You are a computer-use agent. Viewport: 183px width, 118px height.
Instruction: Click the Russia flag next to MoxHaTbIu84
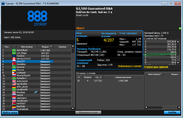(x=14, y=76)
